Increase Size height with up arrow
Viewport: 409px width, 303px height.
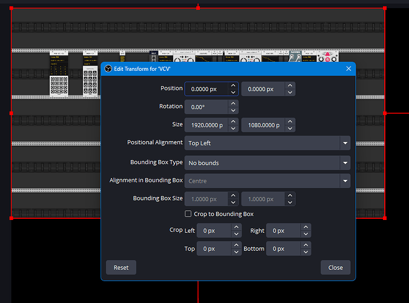pos(290,122)
